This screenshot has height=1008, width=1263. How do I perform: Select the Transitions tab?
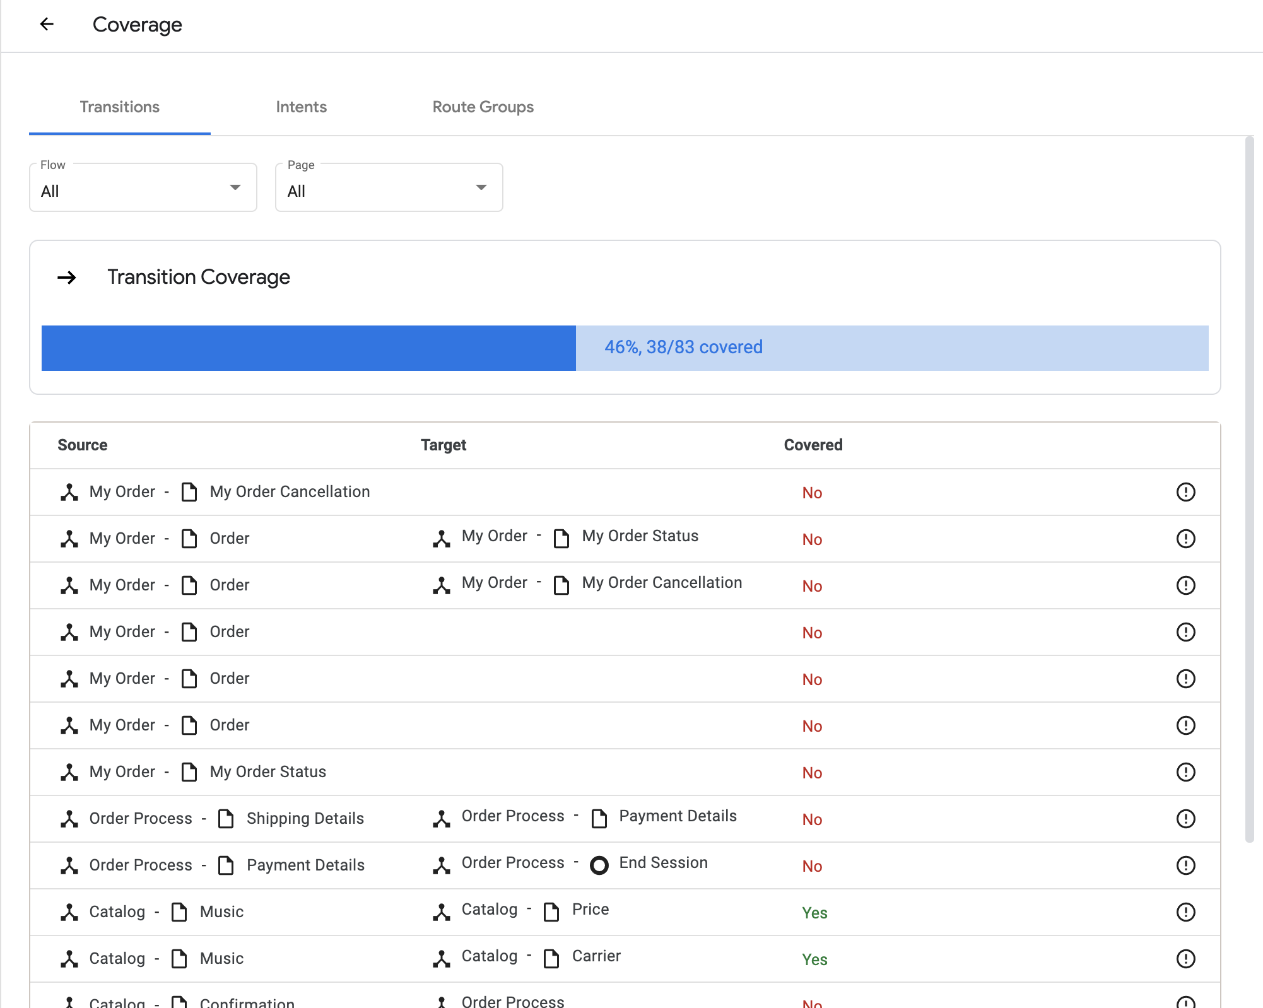point(120,107)
